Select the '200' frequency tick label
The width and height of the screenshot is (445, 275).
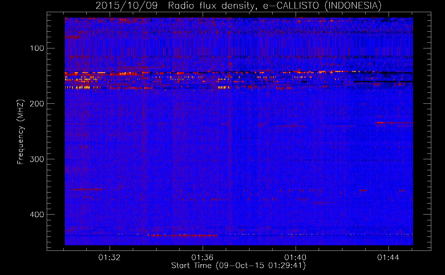pos(37,104)
